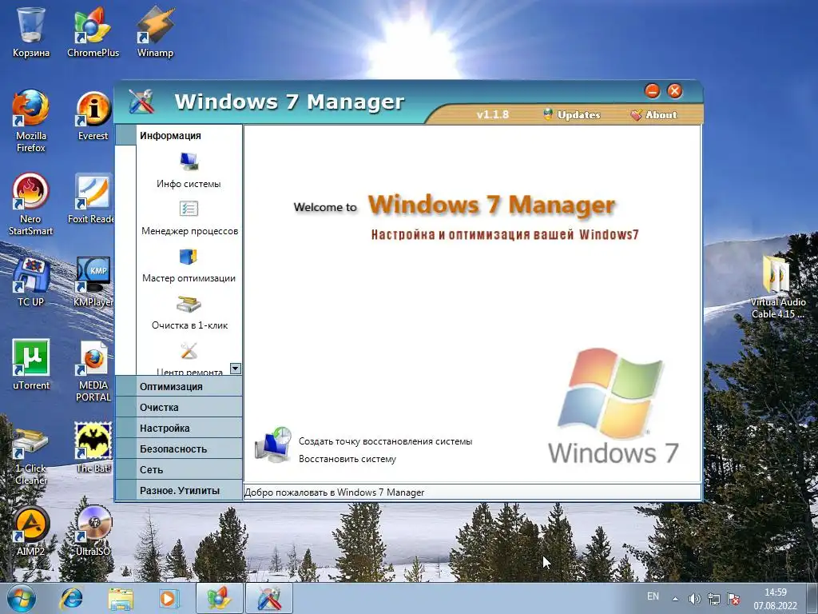Click Восстановить систему link
Viewport: 818px width, 614px height.
[x=347, y=459]
